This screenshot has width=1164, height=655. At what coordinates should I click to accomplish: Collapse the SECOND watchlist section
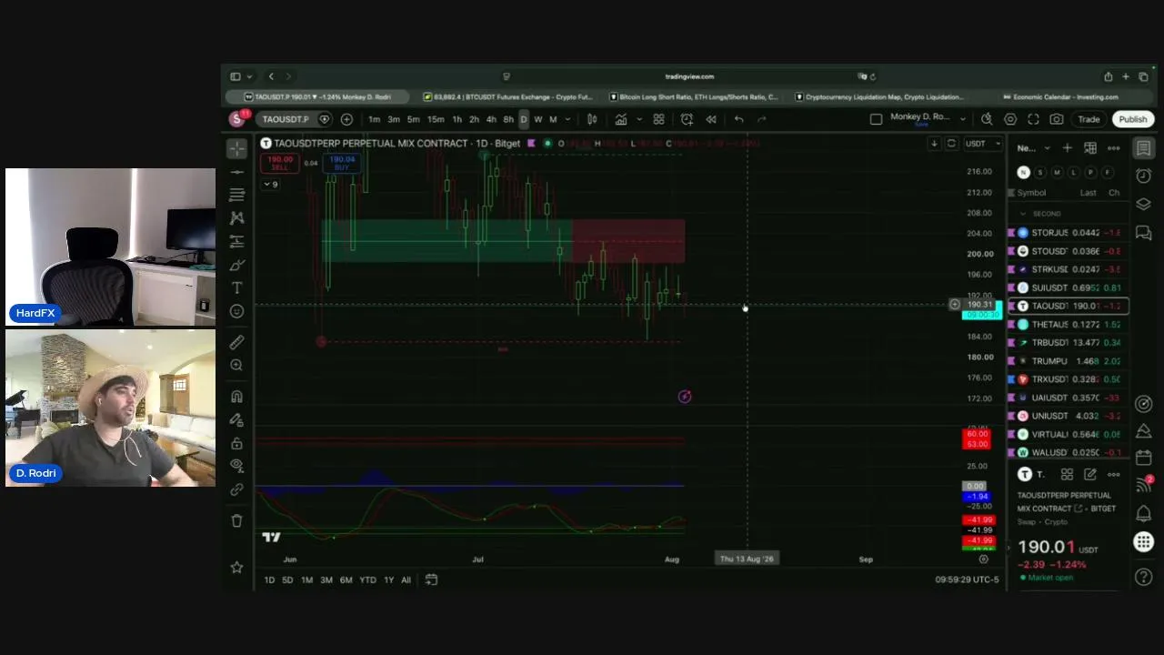coord(1023,214)
